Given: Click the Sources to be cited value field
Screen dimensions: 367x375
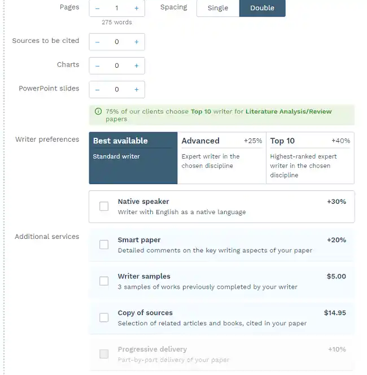Looking at the screenshot, I should tap(117, 42).
